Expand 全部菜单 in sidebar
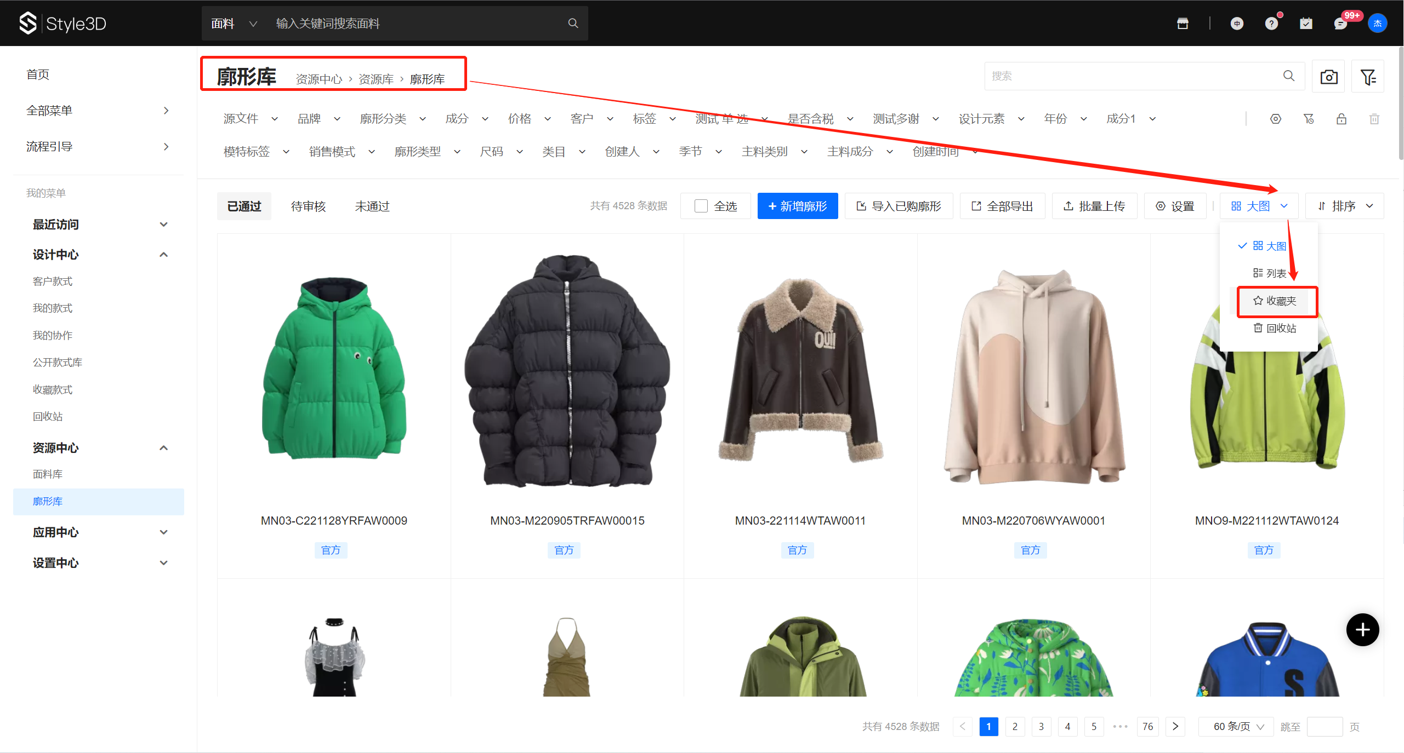 [x=98, y=111]
